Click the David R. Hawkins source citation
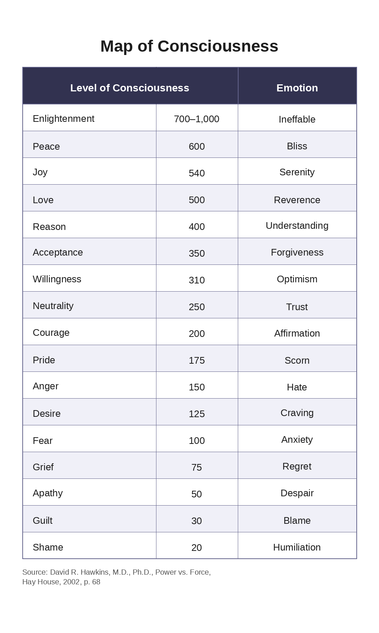This screenshot has width=379, height=633. coord(116,577)
